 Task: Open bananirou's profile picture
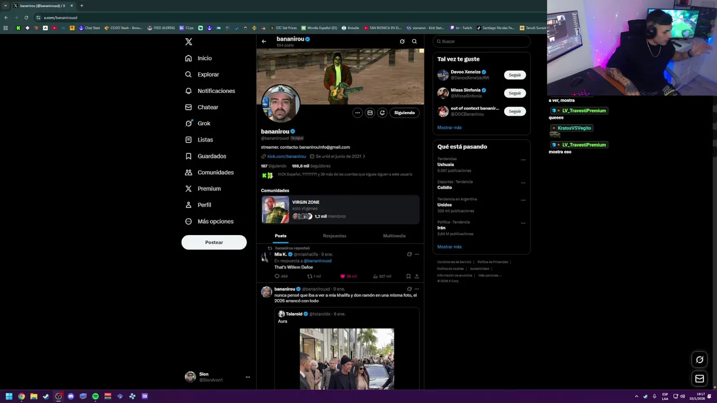click(x=281, y=104)
